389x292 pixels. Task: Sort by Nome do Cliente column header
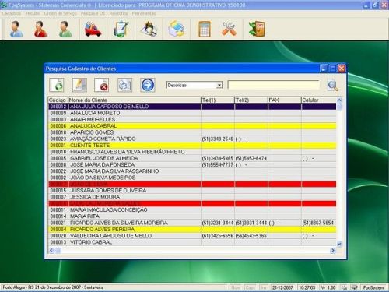pyautogui.click(x=135, y=100)
